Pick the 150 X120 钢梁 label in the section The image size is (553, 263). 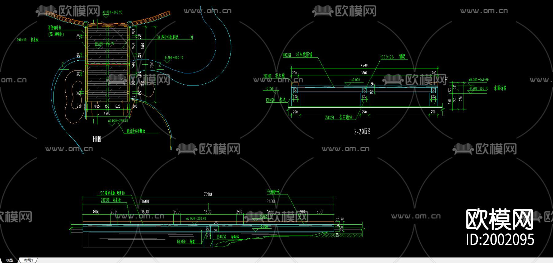pos(393,57)
